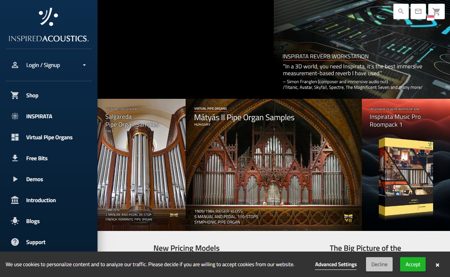Click the Inspired Acoustics logo
This screenshot has width=450, height=277.
tap(49, 25)
